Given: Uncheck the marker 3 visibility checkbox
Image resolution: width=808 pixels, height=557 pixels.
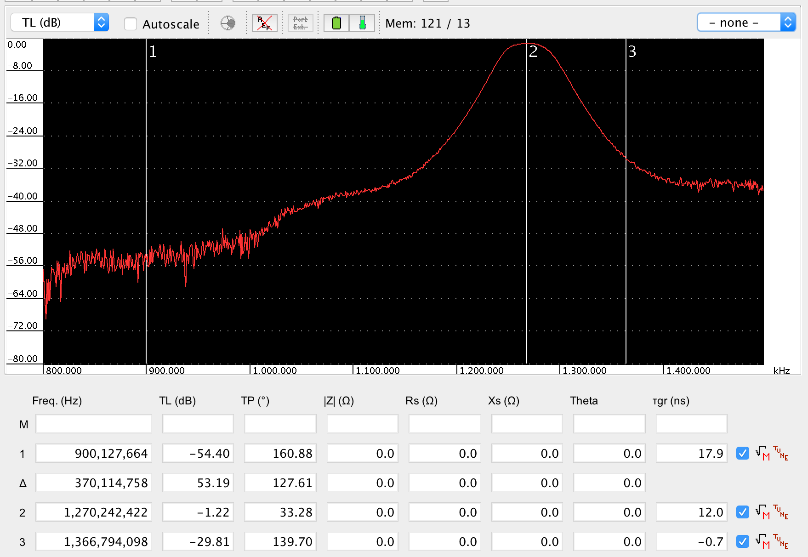Looking at the screenshot, I should (x=742, y=541).
